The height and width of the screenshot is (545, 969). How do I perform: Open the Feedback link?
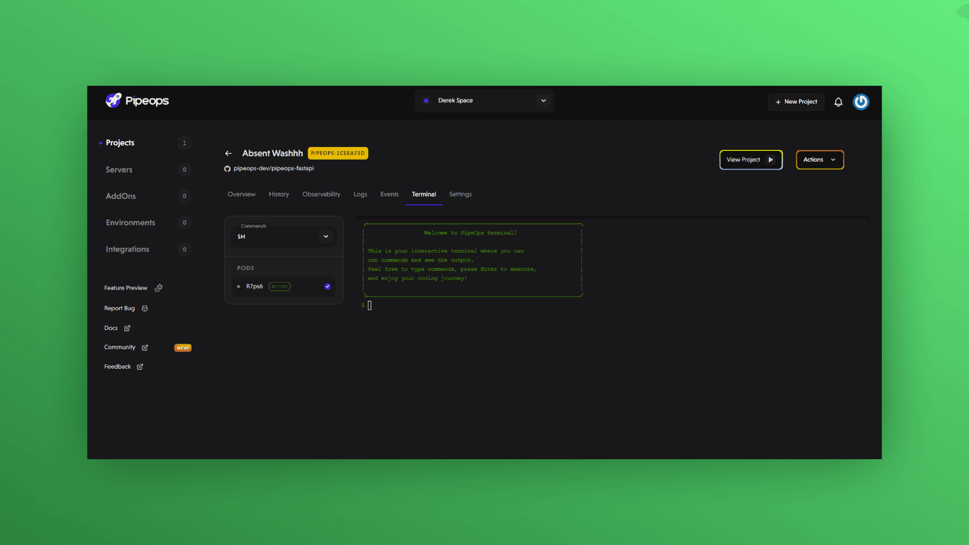click(x=118, y=367)
